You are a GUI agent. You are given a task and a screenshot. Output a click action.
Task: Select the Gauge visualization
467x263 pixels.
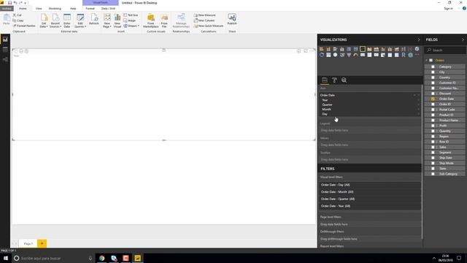coord(355,56)
